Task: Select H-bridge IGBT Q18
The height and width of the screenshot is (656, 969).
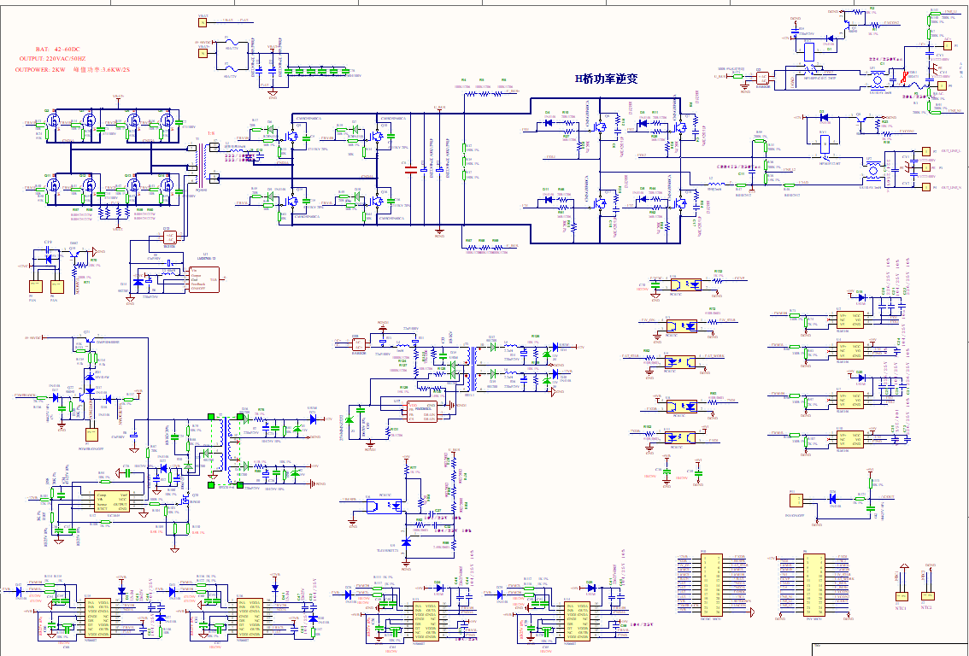Action: tap(681, 202)
